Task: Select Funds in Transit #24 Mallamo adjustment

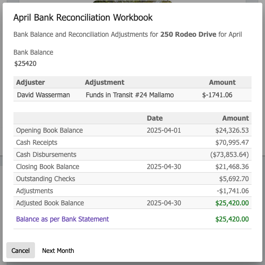Action: (x=130, y=95)
